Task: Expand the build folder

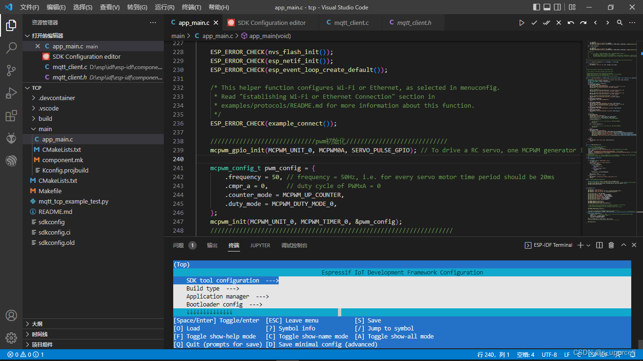Action: (x=45, y=118)
